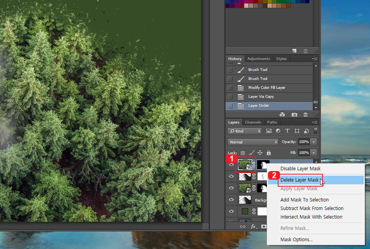This screenshot has width=370, height=249.
Task: Click the Opacity 100% value field
Action: tap(304, 142)
